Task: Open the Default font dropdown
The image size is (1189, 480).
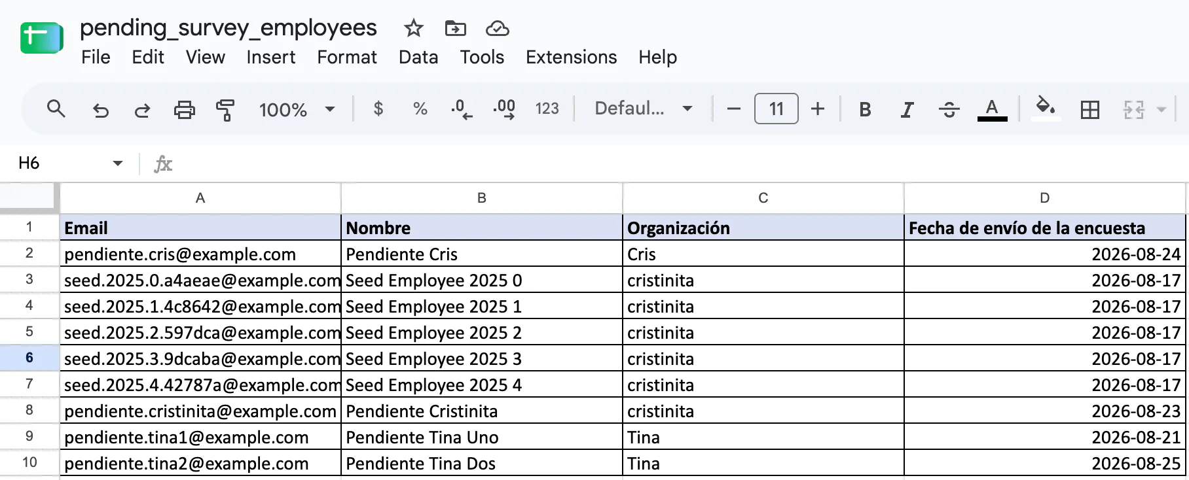Action: [x=643, y=109]
